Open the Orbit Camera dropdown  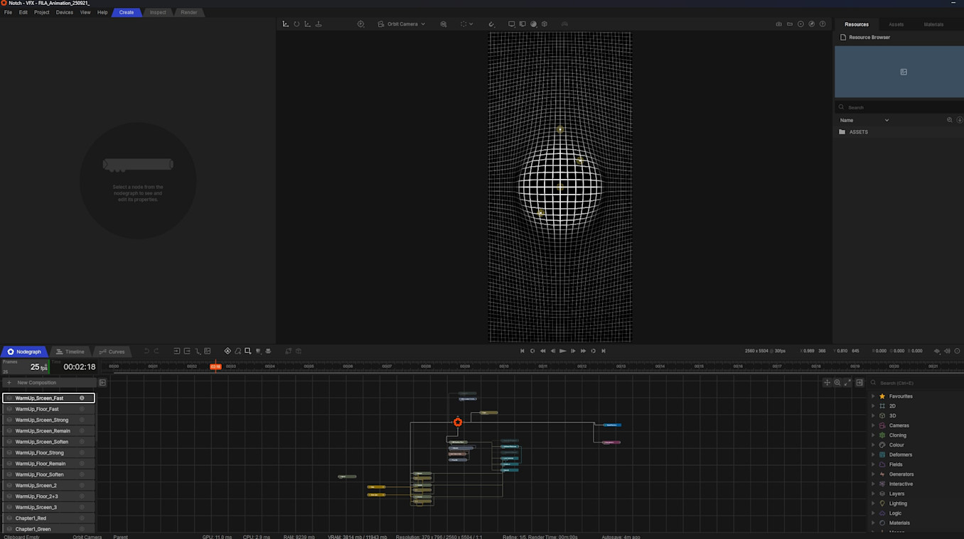click(x=402, y=24)
